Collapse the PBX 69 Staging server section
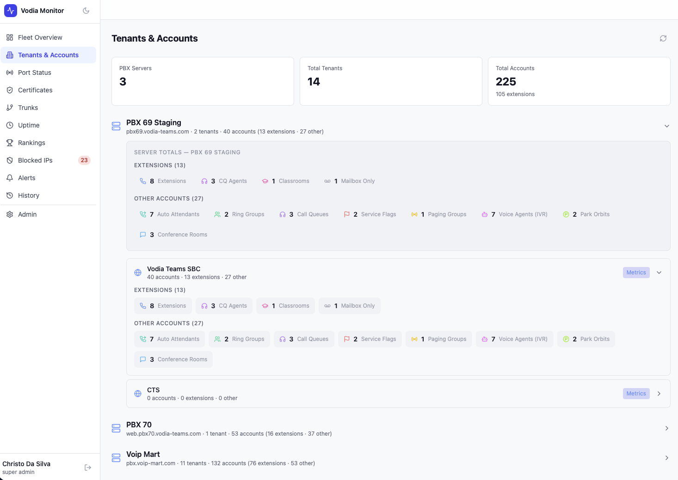678x480 pixels. (x=666, y=126)
